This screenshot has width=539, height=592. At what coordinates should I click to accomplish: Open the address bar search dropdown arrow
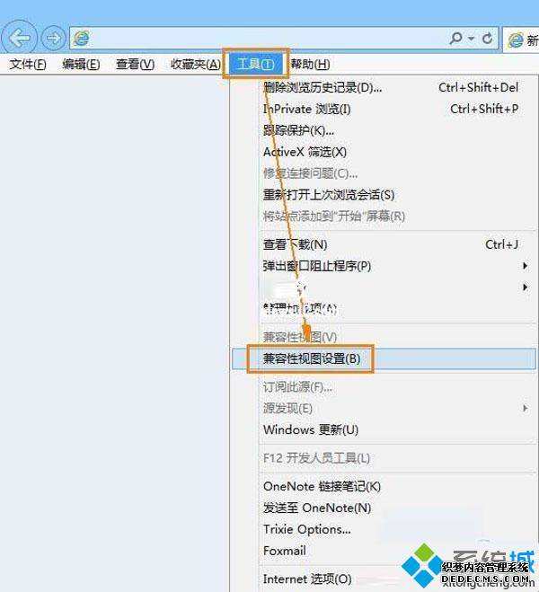point(471,38)
